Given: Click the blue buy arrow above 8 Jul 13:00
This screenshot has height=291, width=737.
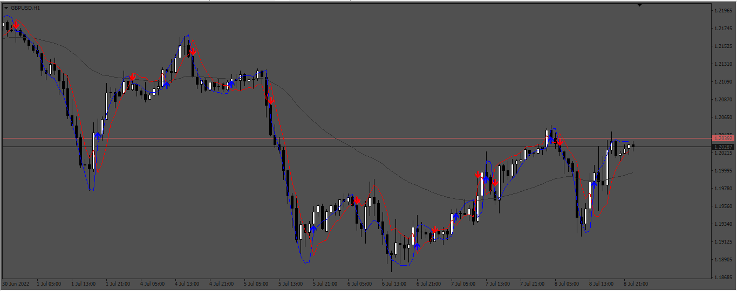Looking at the screenshot, I should click(594, 184).
